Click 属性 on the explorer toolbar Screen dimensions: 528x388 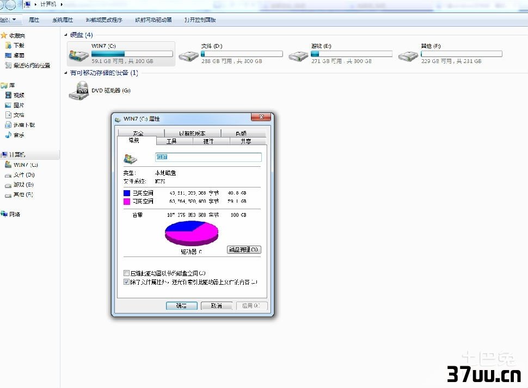point(34,20)
